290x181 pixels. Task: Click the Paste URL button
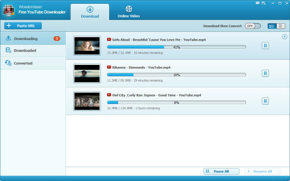point(23,26)
